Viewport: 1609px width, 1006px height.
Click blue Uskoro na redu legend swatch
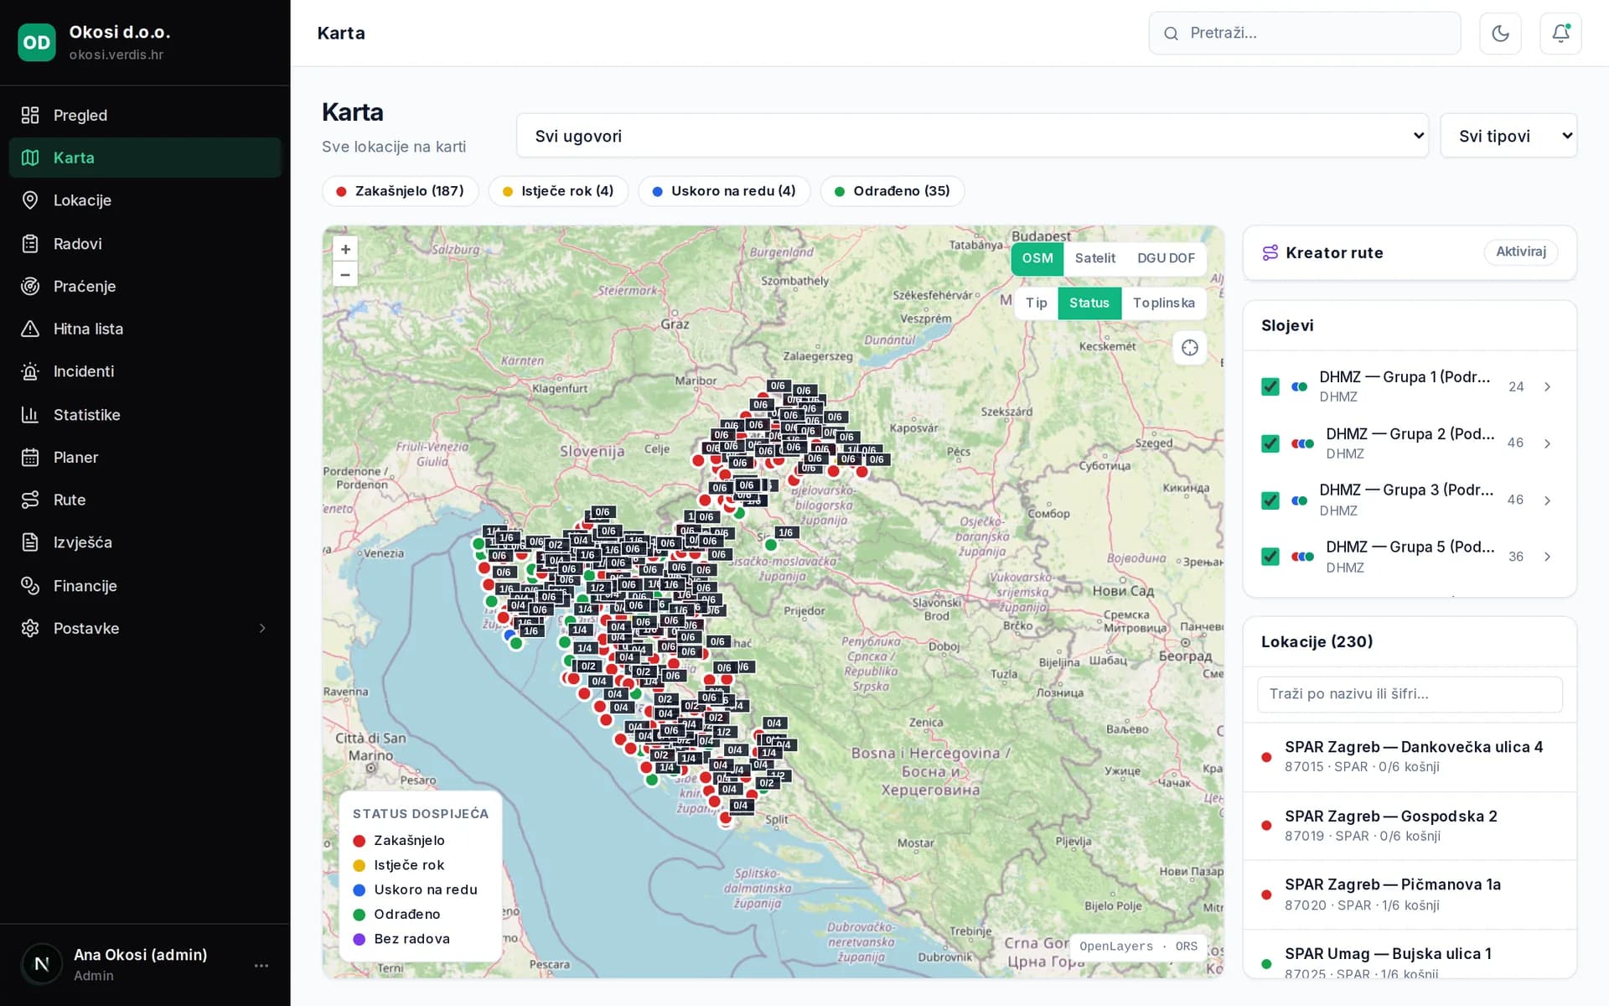(x=360, y=890)
